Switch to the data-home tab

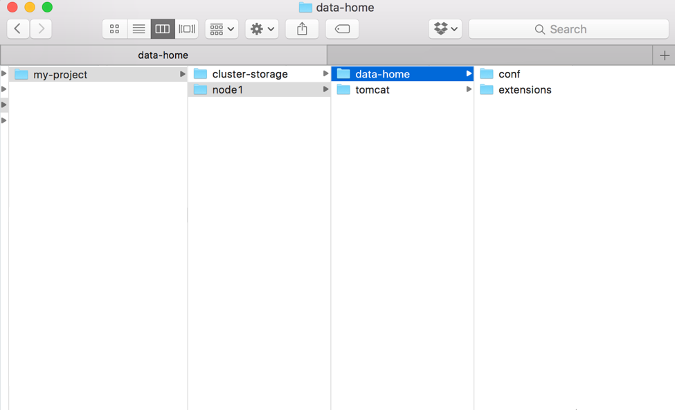(x=163, y=55)
